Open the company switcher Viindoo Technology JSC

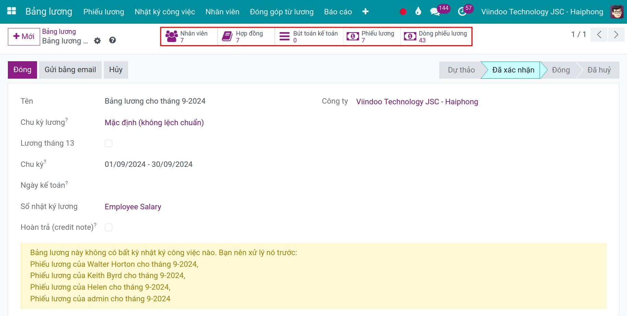542,12
